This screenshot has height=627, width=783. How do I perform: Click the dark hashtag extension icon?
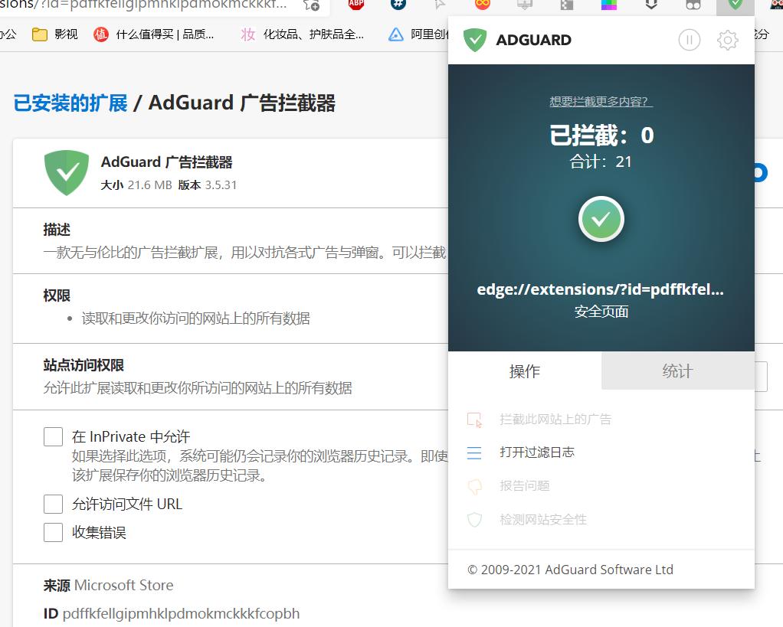click(x=398, y=5)
